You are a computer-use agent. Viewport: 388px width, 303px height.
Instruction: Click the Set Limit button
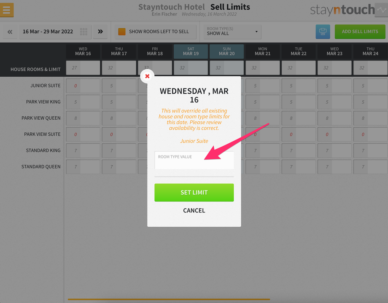point(194,193)
